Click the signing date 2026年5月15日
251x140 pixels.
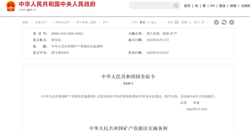tap(197, 109)
